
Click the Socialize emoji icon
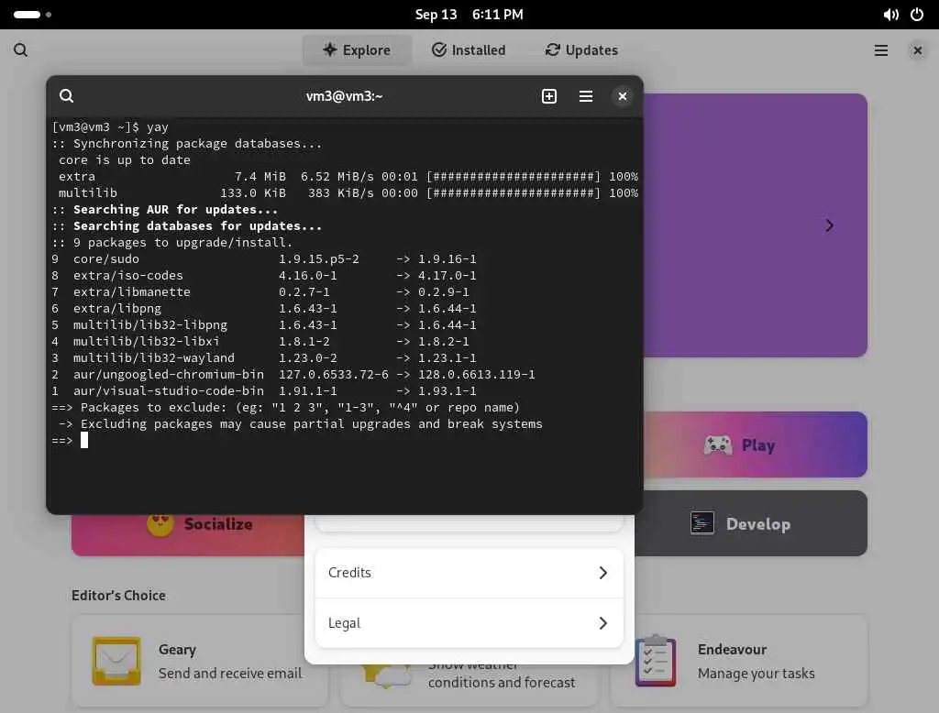point(160,525)
